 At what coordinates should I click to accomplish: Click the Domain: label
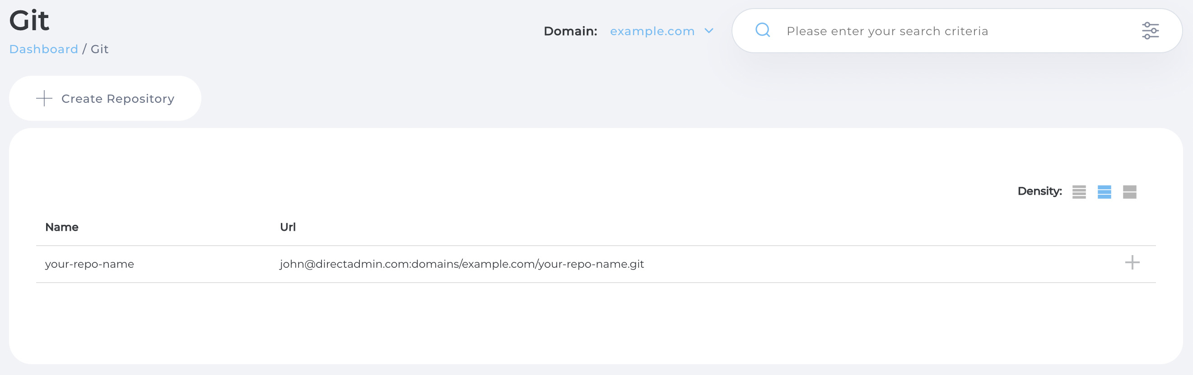(x=570, y=32)
